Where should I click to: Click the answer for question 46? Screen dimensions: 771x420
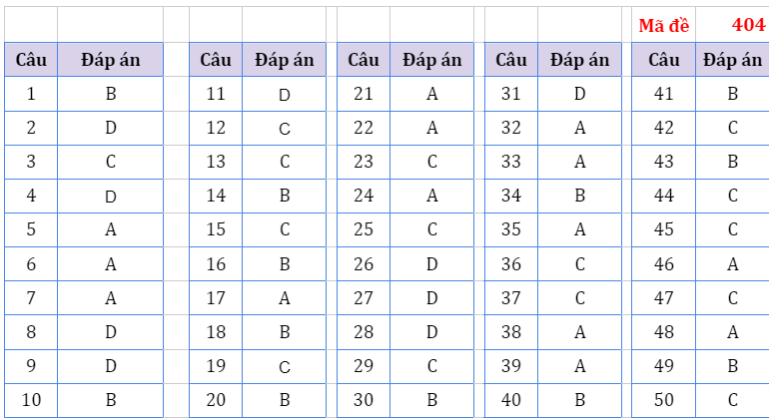[x=733, y=264]
